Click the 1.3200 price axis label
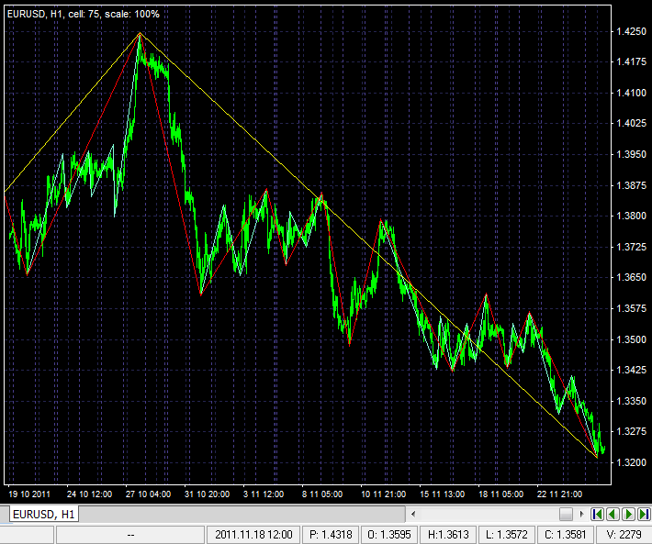This screenshot has width=652, height=544. tap(631, 462)
